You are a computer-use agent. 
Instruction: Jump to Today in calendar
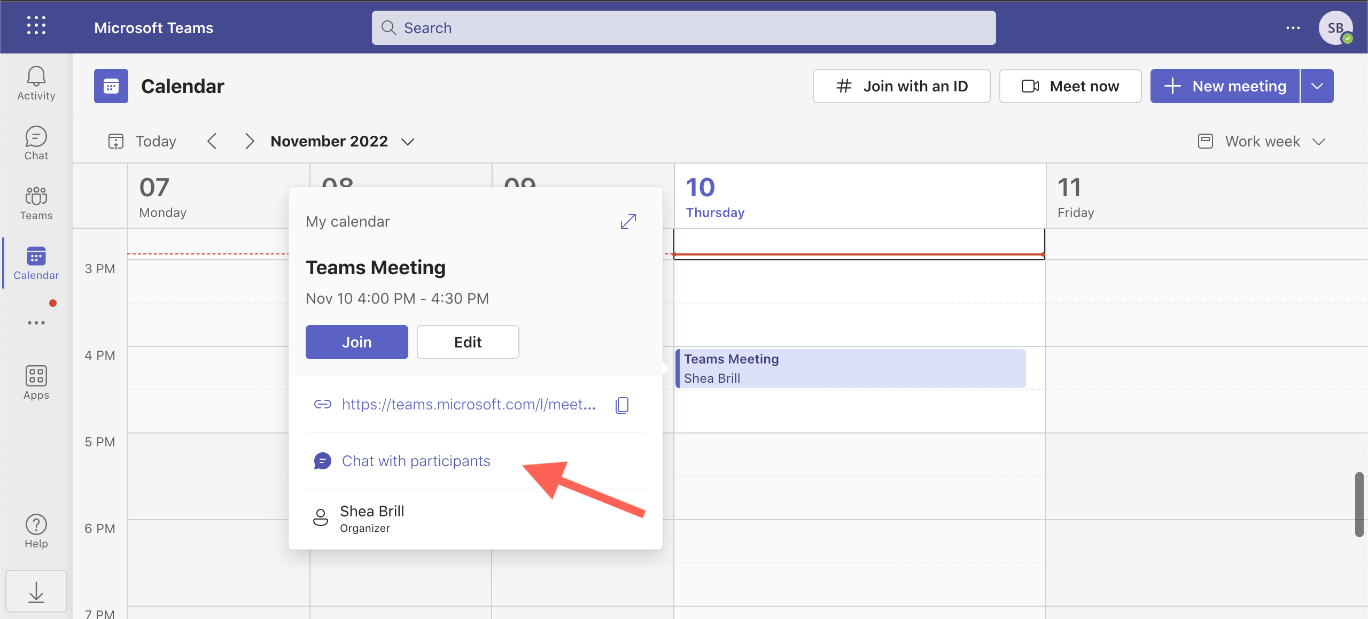143,141
